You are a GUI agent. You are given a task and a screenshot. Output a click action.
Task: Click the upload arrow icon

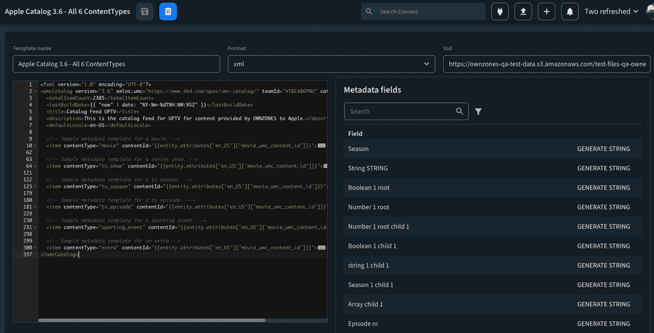pos(523,11)
